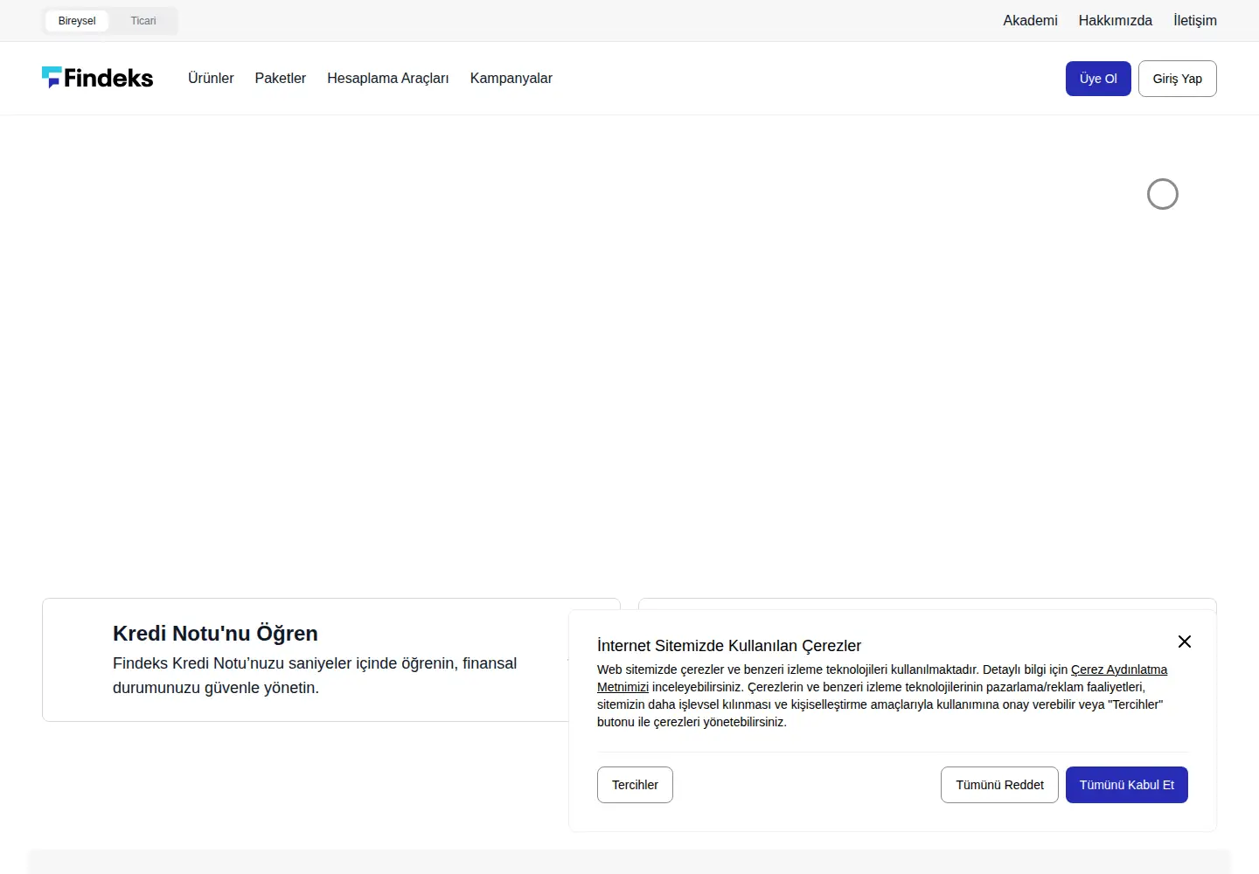
Task: Accept all cookies with Tümünü Kabul Et
Action: point(1127,785)
